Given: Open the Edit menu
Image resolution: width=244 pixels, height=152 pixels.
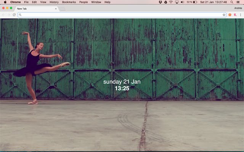Looking at the screenshot, I should [x=34, y=2].
